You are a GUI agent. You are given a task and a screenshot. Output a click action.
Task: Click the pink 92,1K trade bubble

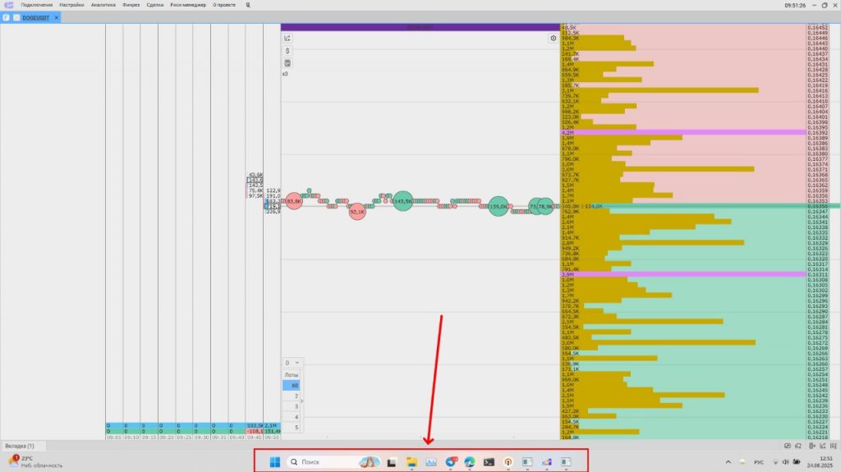pos(357,212)
